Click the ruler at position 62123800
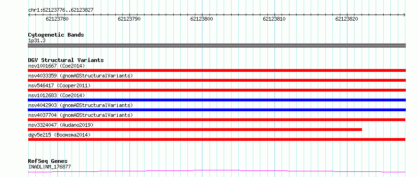The height and width of the screenshot is (177, 419). (202, 19)
